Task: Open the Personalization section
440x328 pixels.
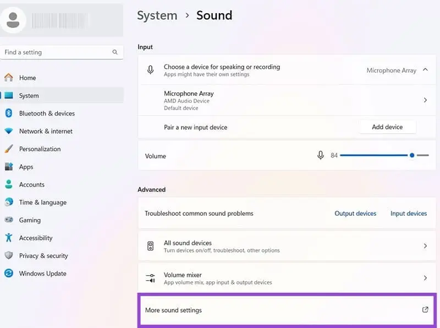Action: [62, 149]
